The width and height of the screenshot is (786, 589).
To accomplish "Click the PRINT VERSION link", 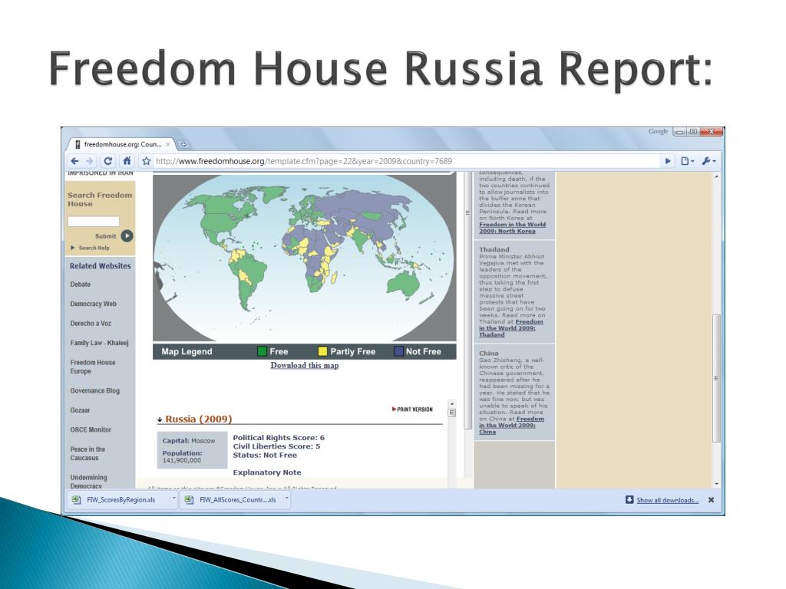I will coord(412,410).
